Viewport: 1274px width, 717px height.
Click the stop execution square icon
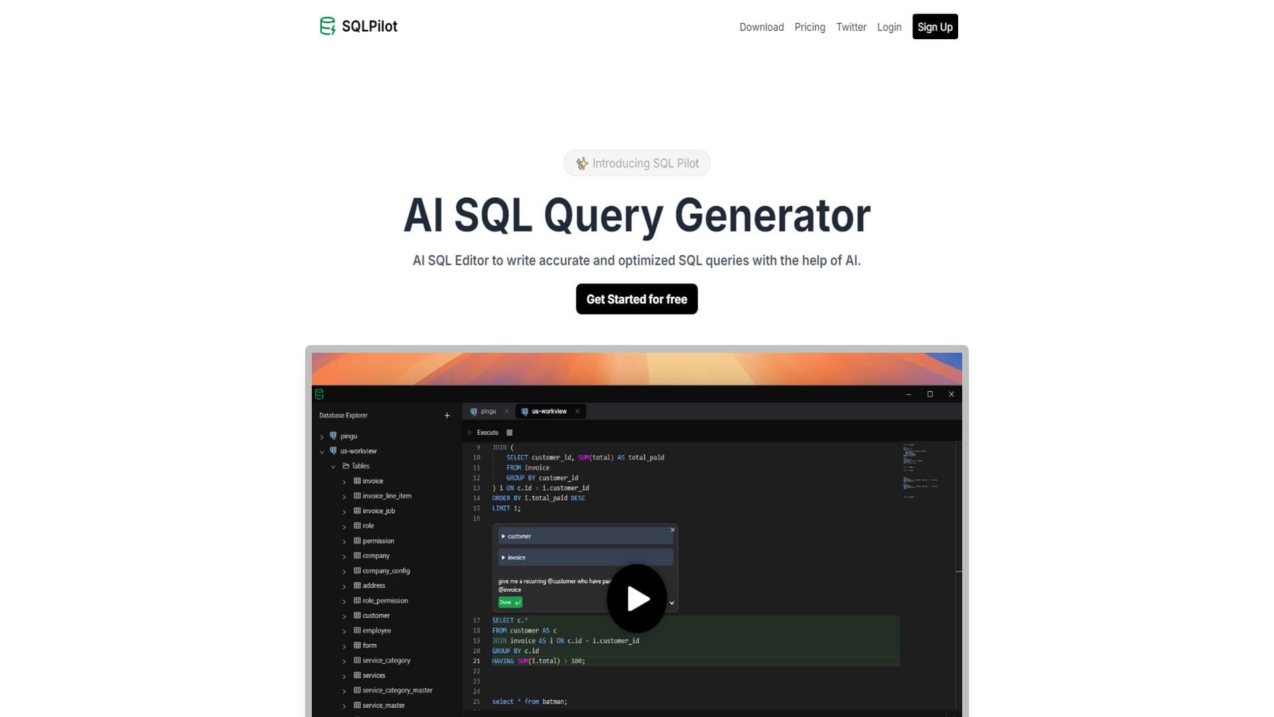[x=510, y=433]
